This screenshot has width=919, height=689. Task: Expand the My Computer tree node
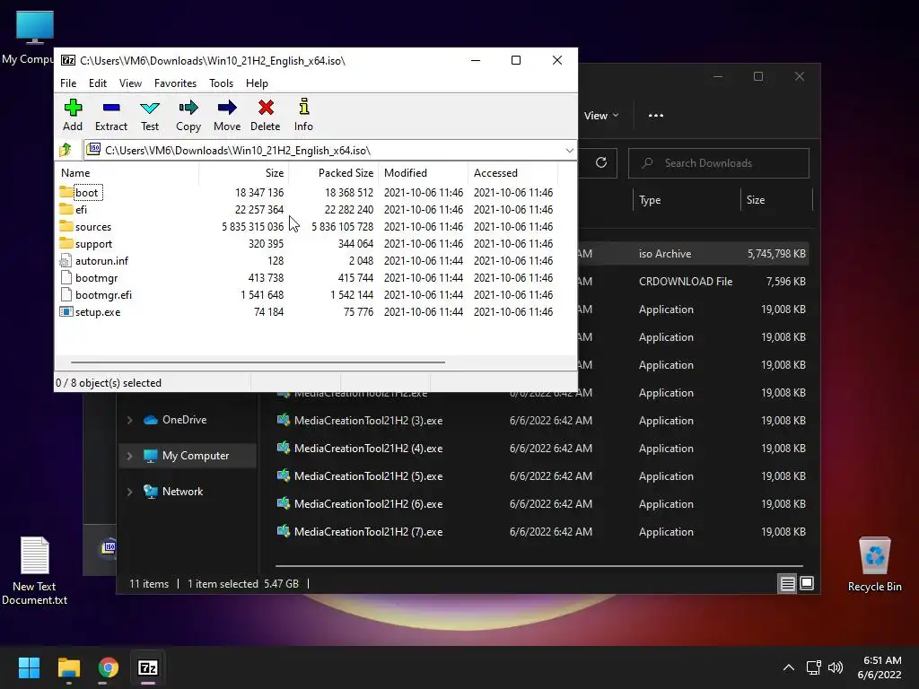(129, 456)
